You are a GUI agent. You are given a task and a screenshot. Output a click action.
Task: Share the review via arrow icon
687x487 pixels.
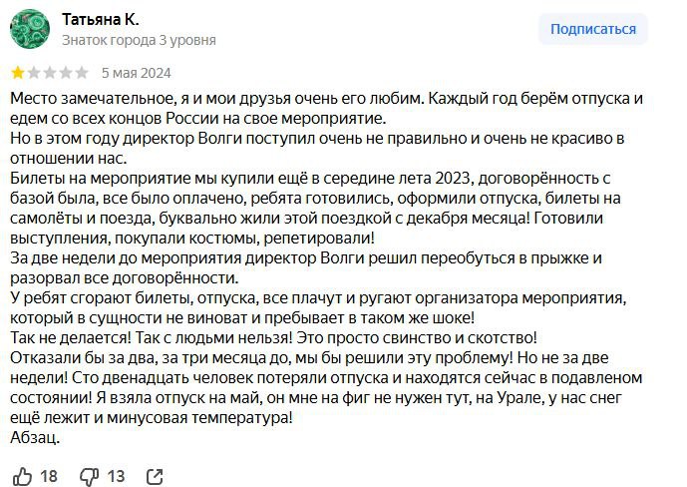155,476
